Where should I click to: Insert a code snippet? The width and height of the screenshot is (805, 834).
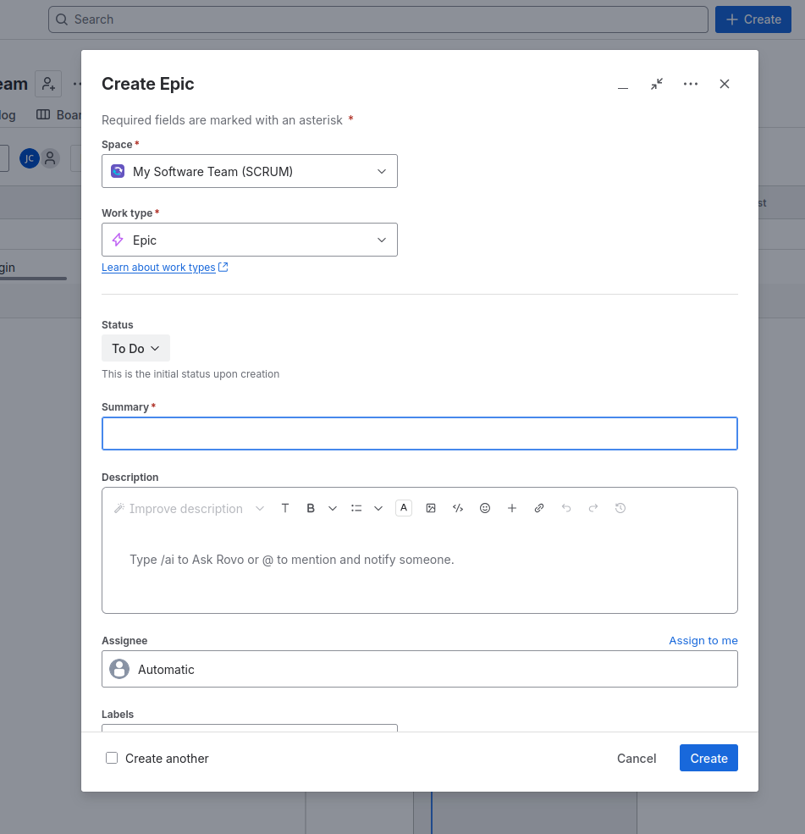tap(458, 509)
